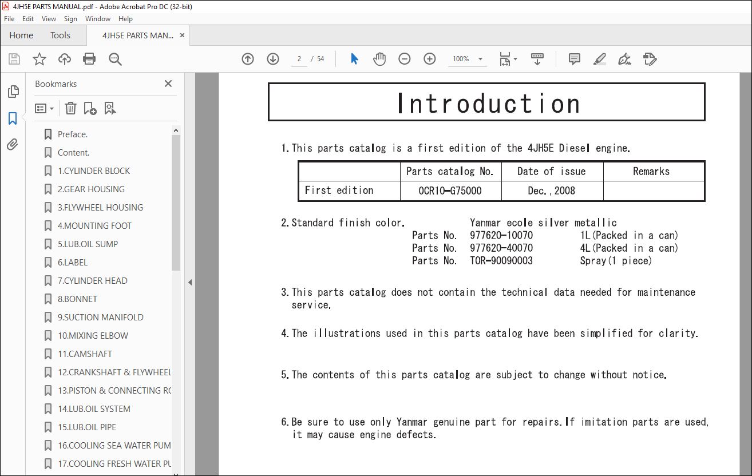
Task: Click the scrolling mode keyboard icon
Action: point(537,59)
